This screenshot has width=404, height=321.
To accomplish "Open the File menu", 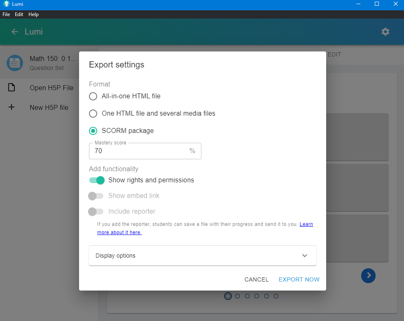I will (6, 14).
